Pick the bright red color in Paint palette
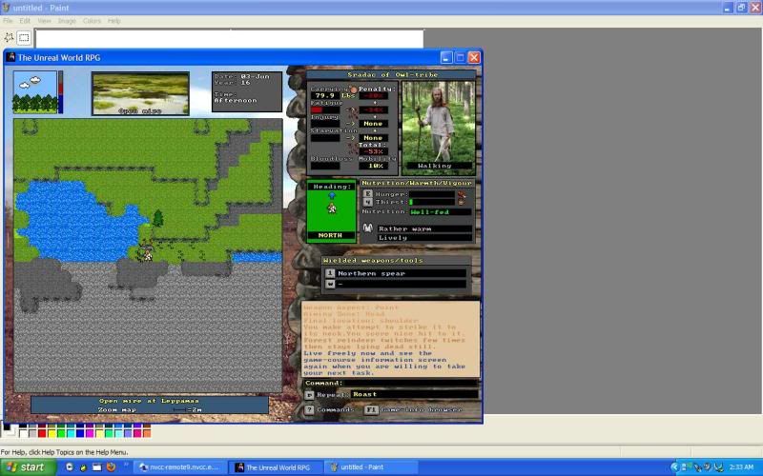763x476 pixels. pos(42,433)
